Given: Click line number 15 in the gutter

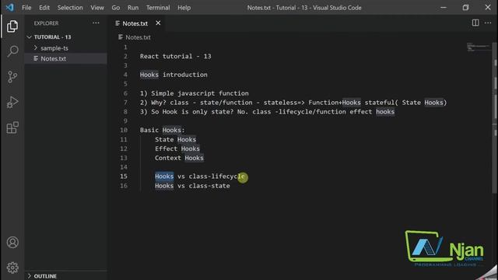Looking at the screenshot, I should tap(123, 177).
